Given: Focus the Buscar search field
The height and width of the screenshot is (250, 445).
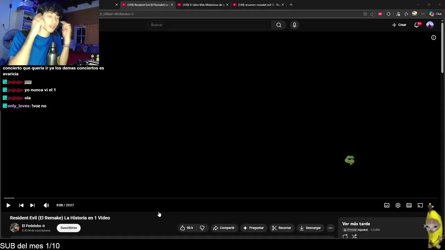Looking at the screenshot, I should coord(209,25).
